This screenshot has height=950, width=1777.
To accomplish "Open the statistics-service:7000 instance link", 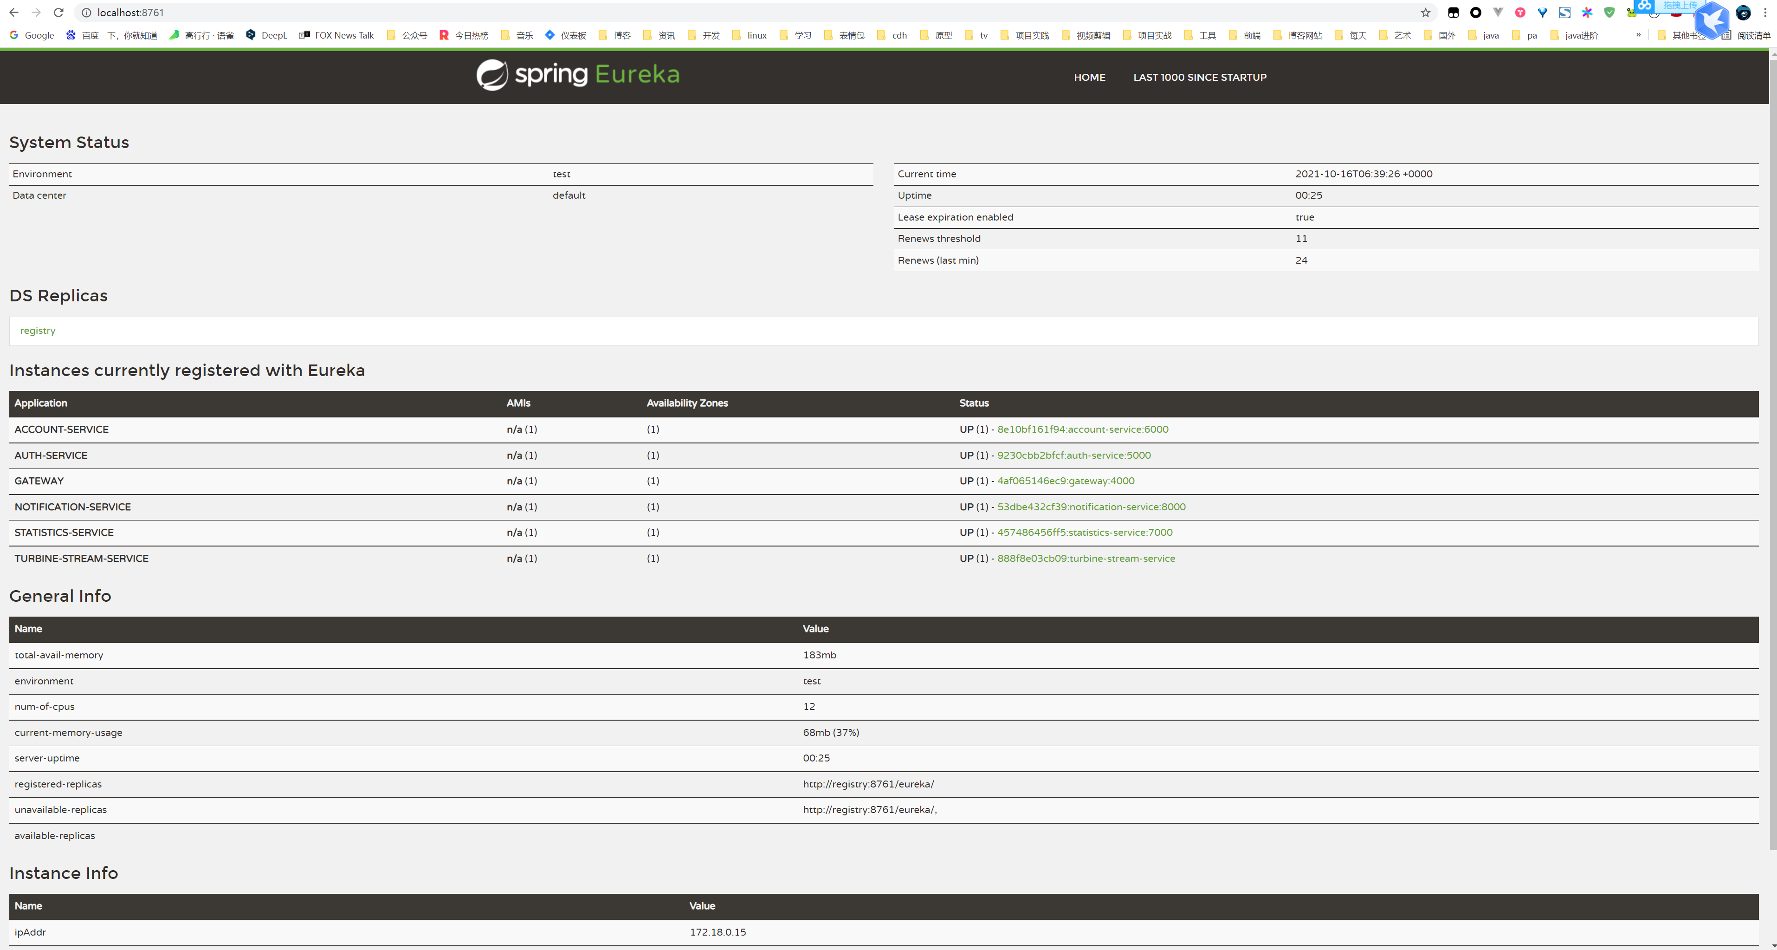I will (1085, 532).
